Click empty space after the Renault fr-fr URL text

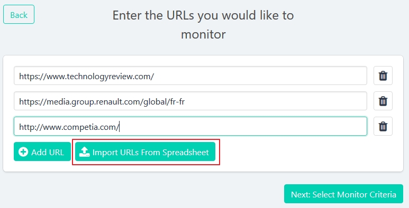275,101
